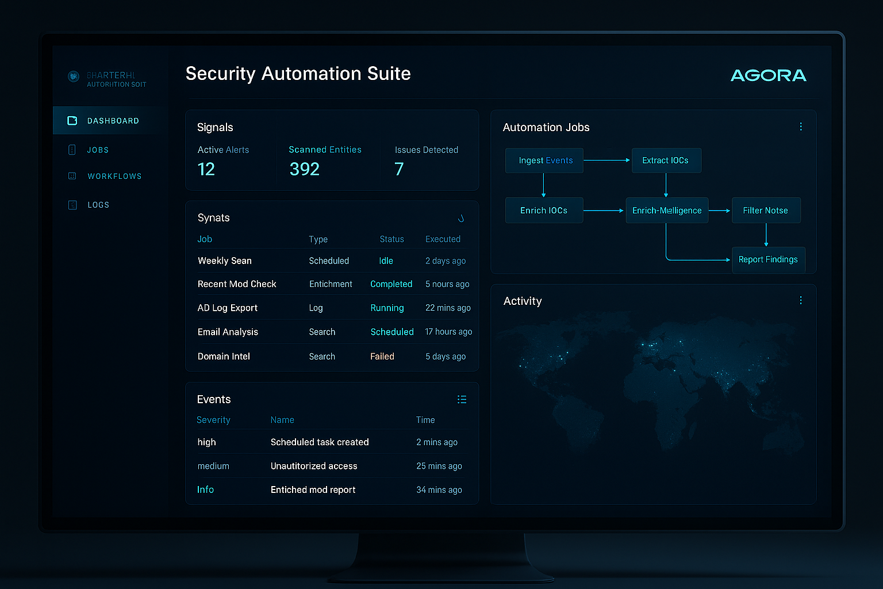This screenshot has width=883, height=589.
Task: Toggle the Running status of AD Log Export
Action: pyautogui.click(x=387, y=308)
